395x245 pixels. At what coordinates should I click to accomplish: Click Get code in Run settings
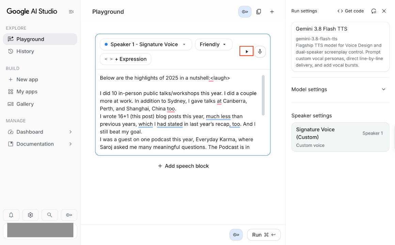[x=350, y=11]
